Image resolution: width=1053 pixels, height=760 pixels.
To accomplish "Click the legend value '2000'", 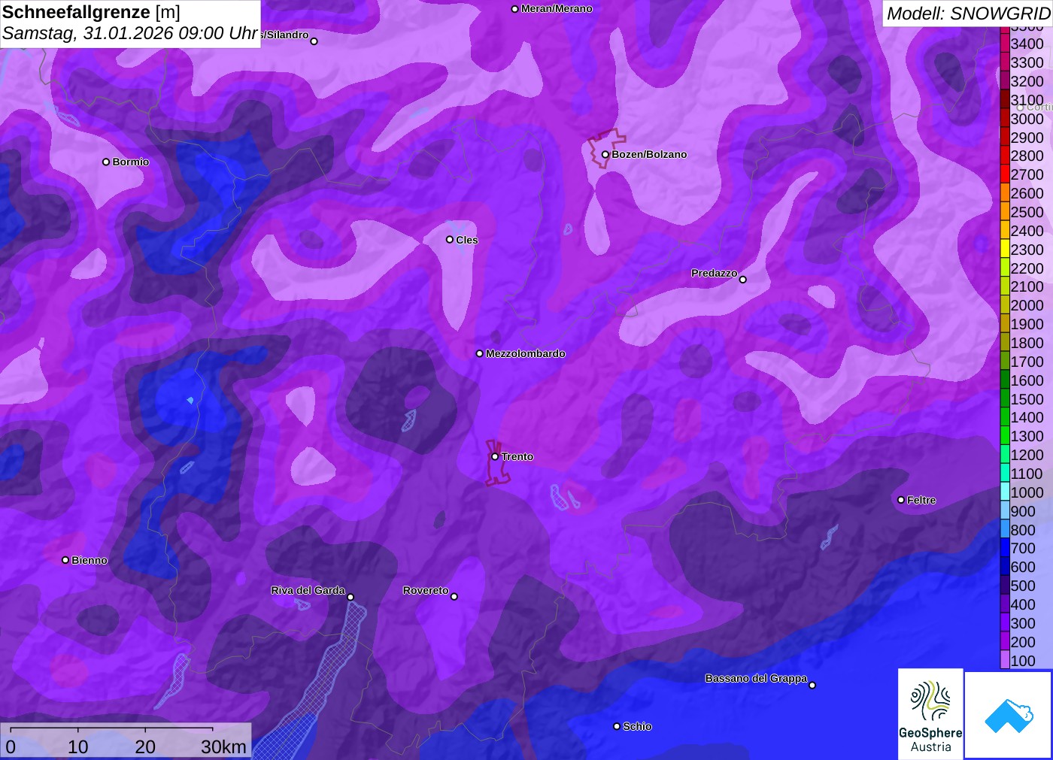I will tap(1027, 305).
